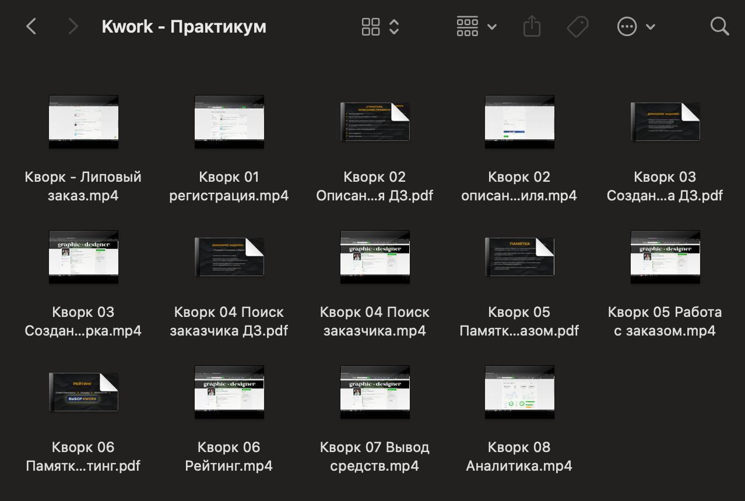Image resolution: width=745 pixels, height=501 pixels.
Task: Select Кворк 02 Описан…я ДЗ.pdf thumbnail
Action: coord(375,122)
